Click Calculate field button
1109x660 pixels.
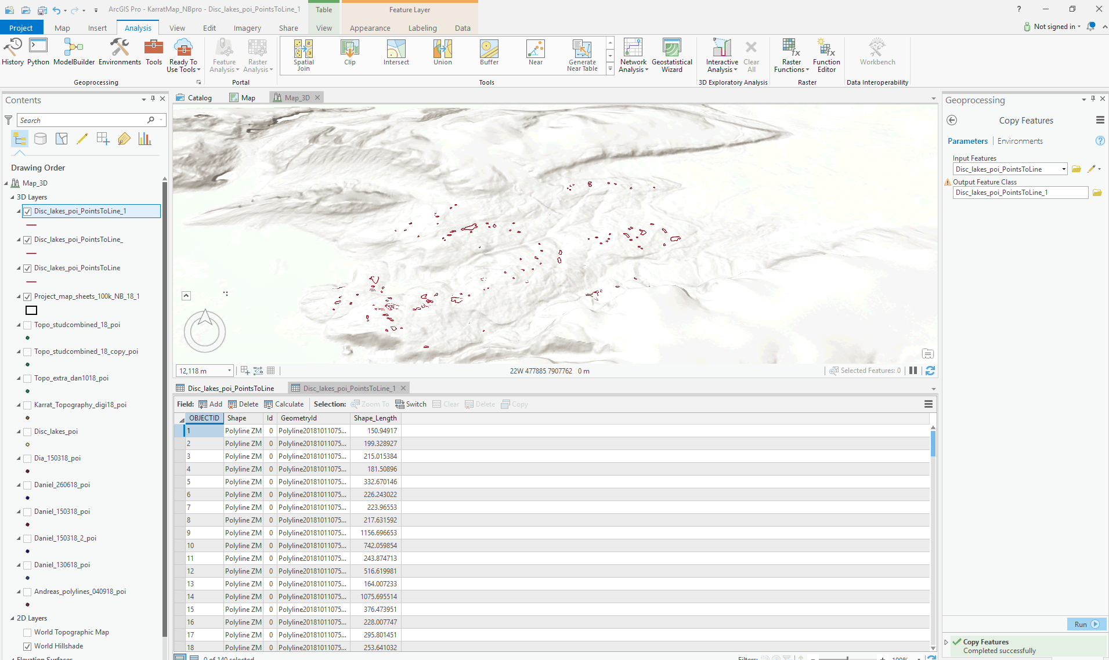click(284, 404)
